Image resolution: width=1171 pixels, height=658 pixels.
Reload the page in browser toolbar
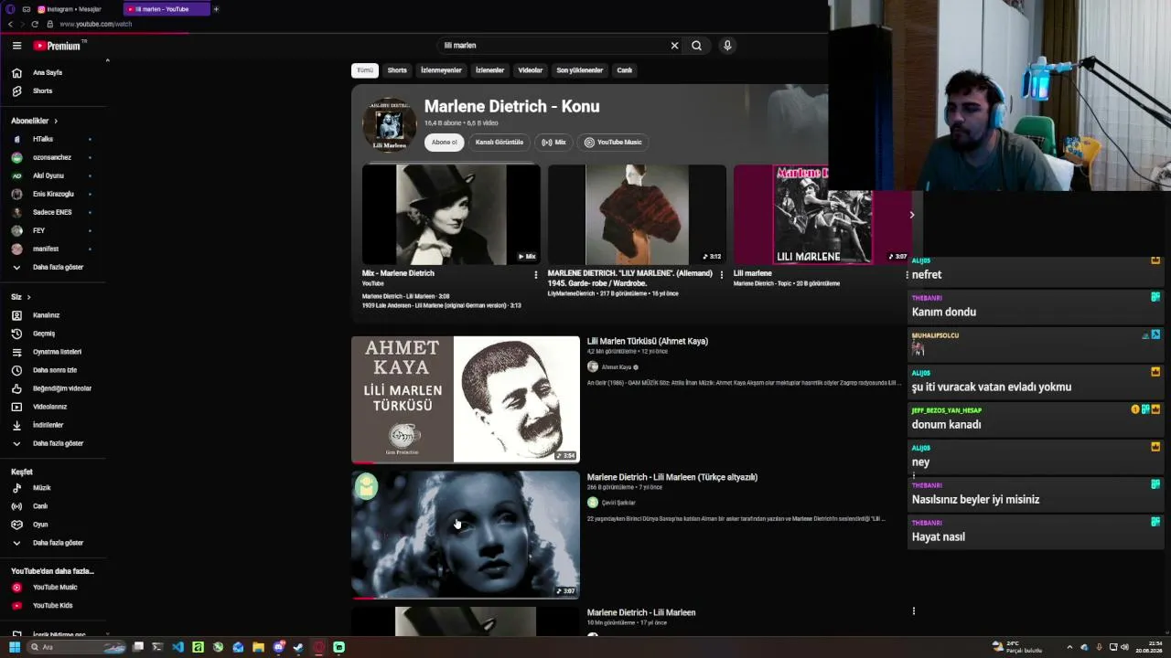coord(35,24)
